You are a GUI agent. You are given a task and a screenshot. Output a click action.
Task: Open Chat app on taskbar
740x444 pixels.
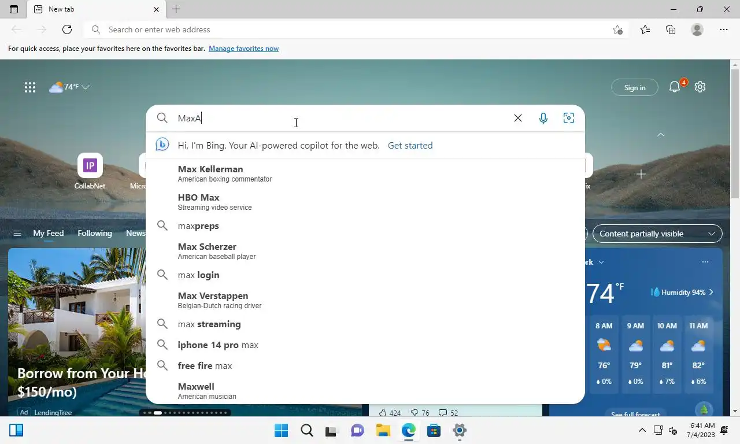pyautogui.click(x=358, y=430)
